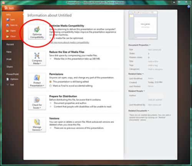This screenshot has height=166, width=192.
Task: Expand the Related Dates dropdown
Action: (136, 74)
